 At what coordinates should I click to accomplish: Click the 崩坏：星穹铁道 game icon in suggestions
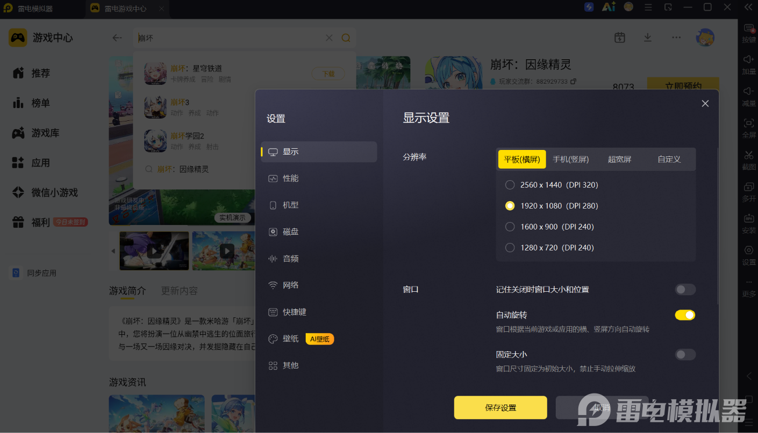[156, 74]
